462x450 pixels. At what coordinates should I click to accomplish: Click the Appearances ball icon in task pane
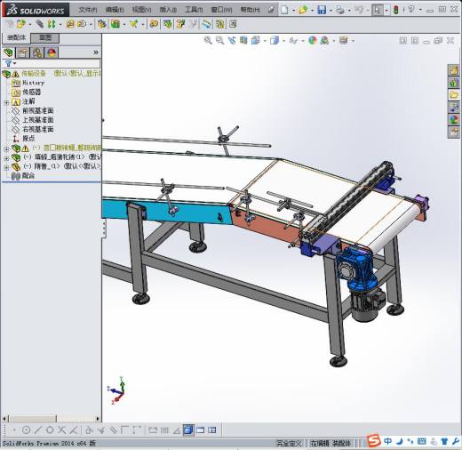pyautogui.click(x=453, y=120)
